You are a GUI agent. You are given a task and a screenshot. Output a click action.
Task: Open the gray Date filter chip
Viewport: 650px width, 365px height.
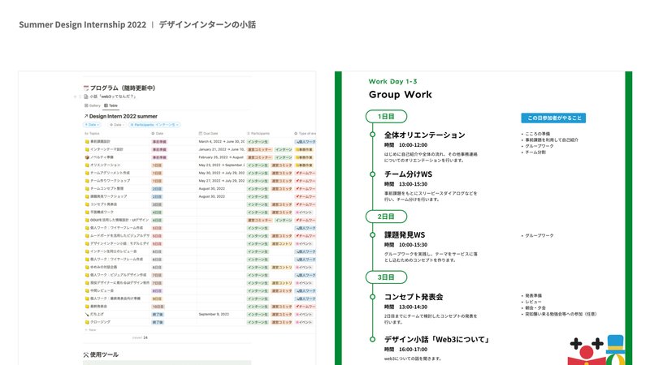116,125
